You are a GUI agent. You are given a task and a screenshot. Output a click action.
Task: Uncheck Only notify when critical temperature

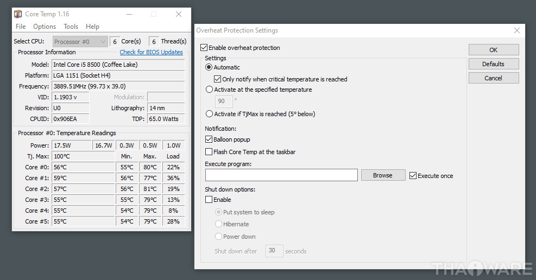(x=218, y=79)
